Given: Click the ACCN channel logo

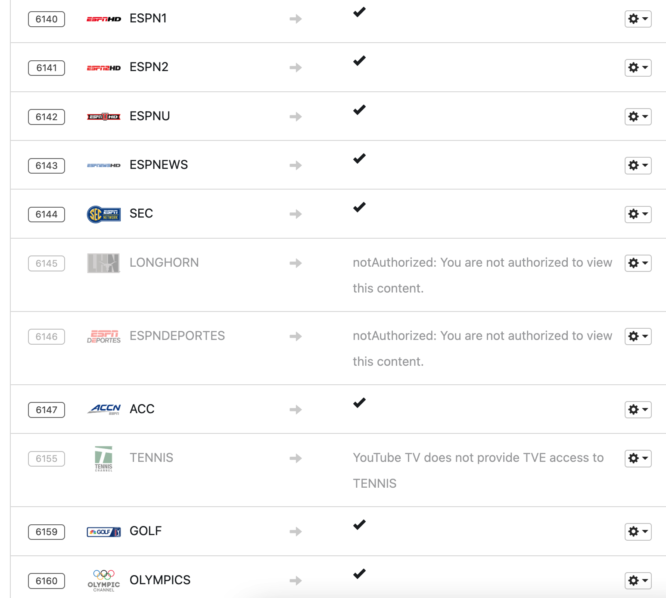Looking at the screenshot, I should click(x=104, y=409).
